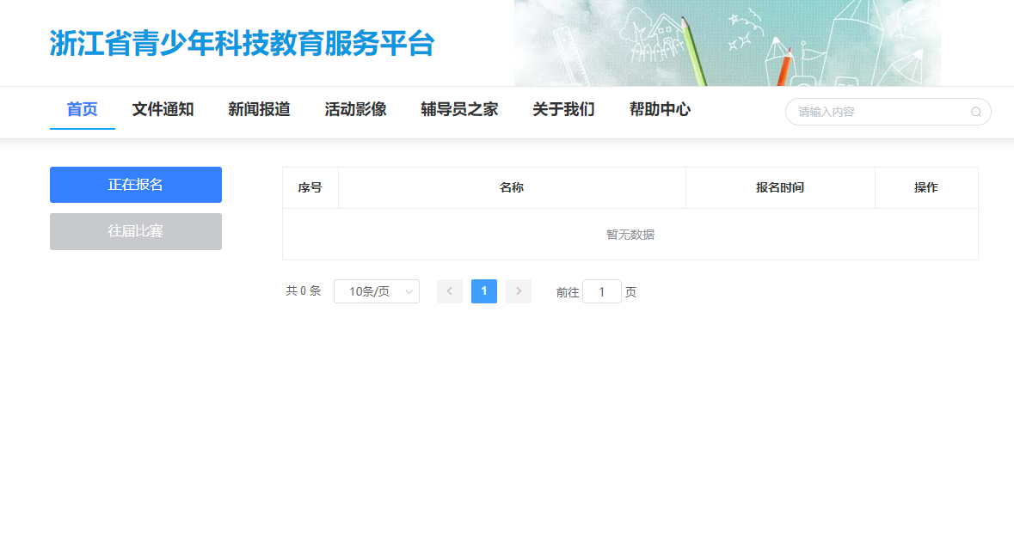Focus the 请输入内容 search field
1014x538 pixels.
(x=888, y=112)
